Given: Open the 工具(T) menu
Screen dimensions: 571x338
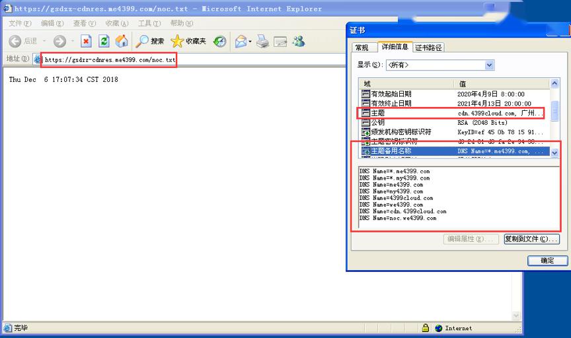Looking at the screenshot, I should [x=149, y=23].
